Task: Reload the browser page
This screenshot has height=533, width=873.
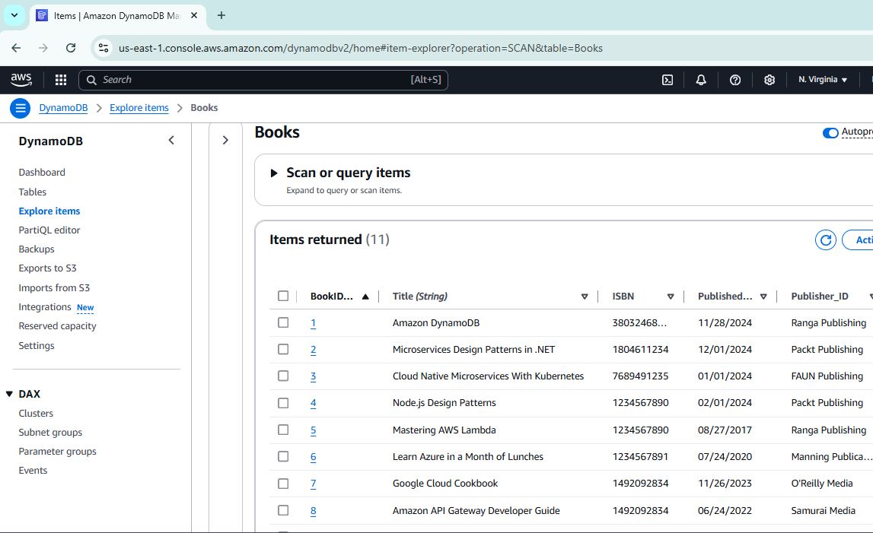Action: coord(71,48)
